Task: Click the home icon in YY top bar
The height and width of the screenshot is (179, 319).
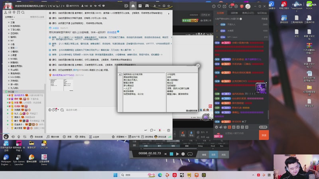Action: click(x=133, y=6)
